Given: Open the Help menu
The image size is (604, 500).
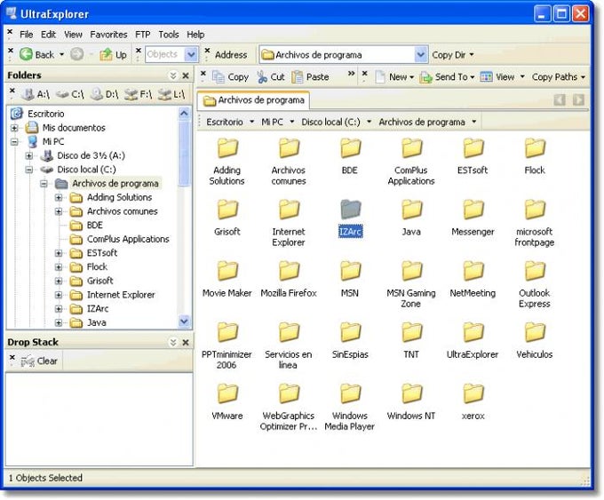Looking at the screenshot, I should [x=195, y=35].
